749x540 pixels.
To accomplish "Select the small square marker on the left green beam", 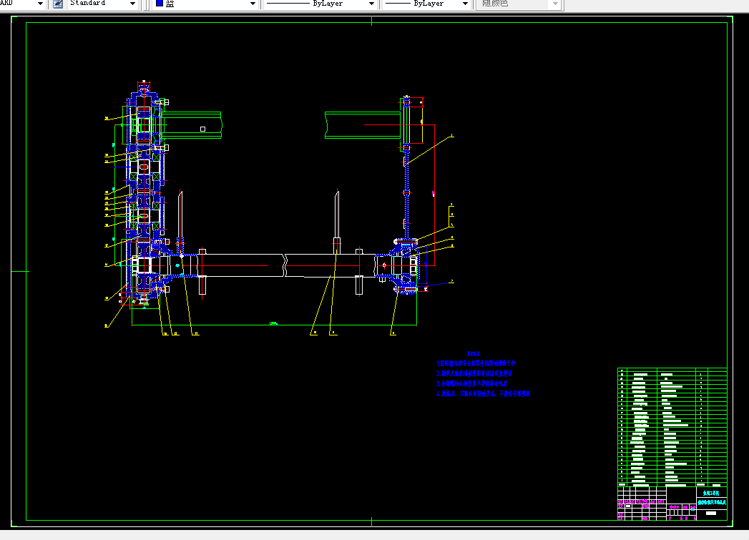I will click(202, 129).
